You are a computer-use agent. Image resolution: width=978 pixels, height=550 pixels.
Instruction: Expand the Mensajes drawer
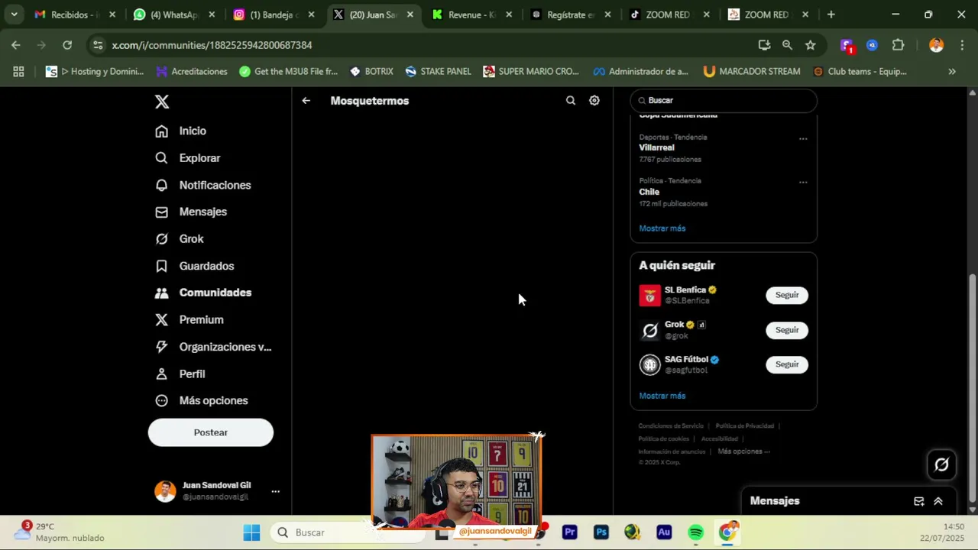point(938,501)
